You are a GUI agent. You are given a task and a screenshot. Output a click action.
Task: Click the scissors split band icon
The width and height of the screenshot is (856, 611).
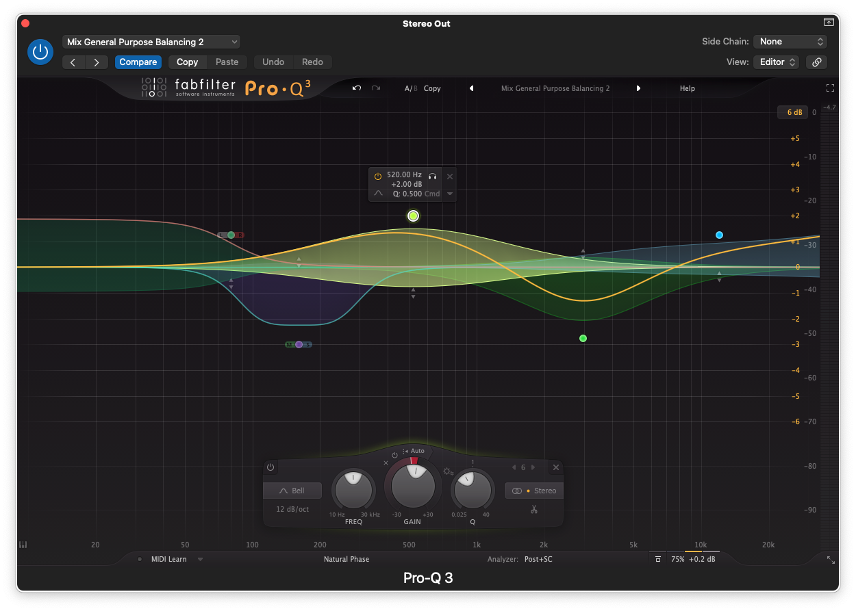(534, 510)
